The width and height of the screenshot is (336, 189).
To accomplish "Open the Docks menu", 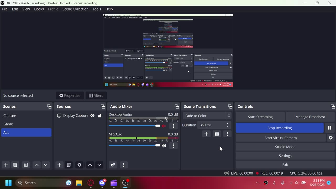I will [x=39, y=9].
